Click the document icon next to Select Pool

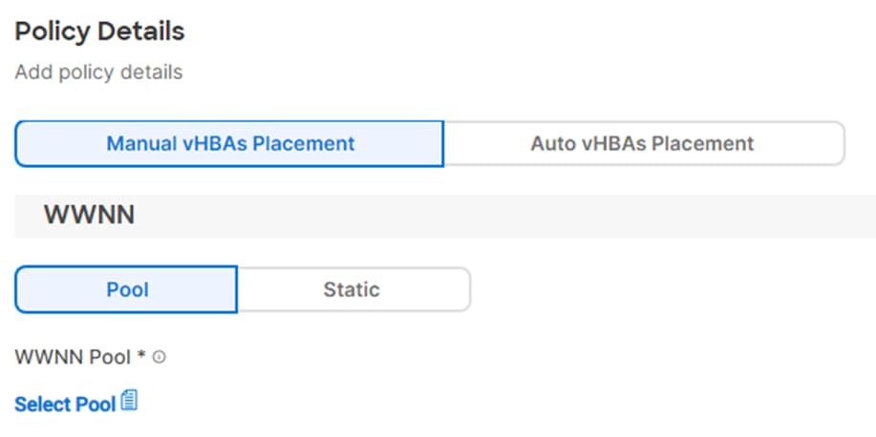[x=129, y=401]
